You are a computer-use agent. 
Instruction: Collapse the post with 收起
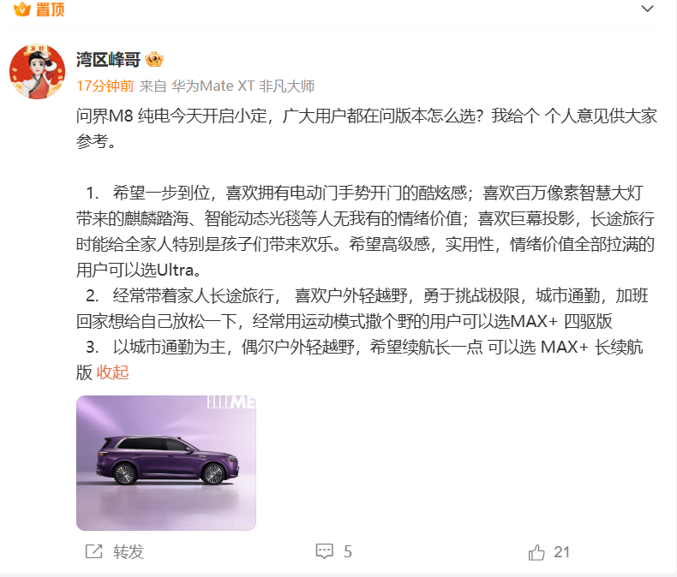click(x=112, y=372)
